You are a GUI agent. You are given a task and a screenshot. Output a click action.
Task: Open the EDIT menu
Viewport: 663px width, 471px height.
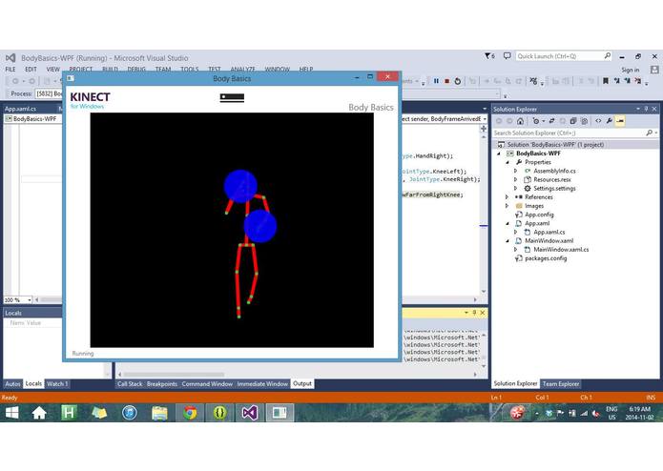coord(31,70)
